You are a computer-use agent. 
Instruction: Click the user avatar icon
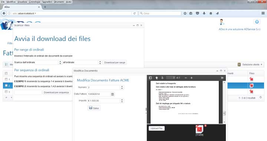coord(221,22)
